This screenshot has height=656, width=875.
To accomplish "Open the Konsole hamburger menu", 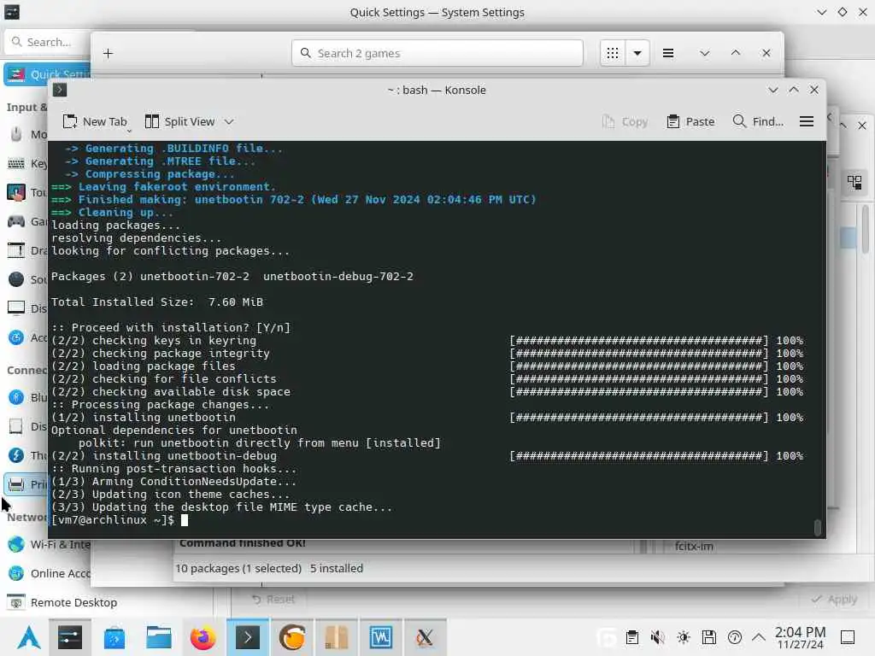I will tap(807, 121).
